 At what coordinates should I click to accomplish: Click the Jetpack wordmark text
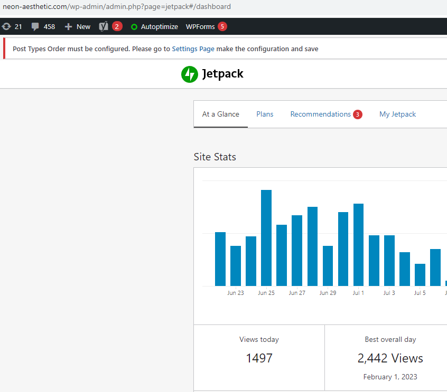[222, 74]
